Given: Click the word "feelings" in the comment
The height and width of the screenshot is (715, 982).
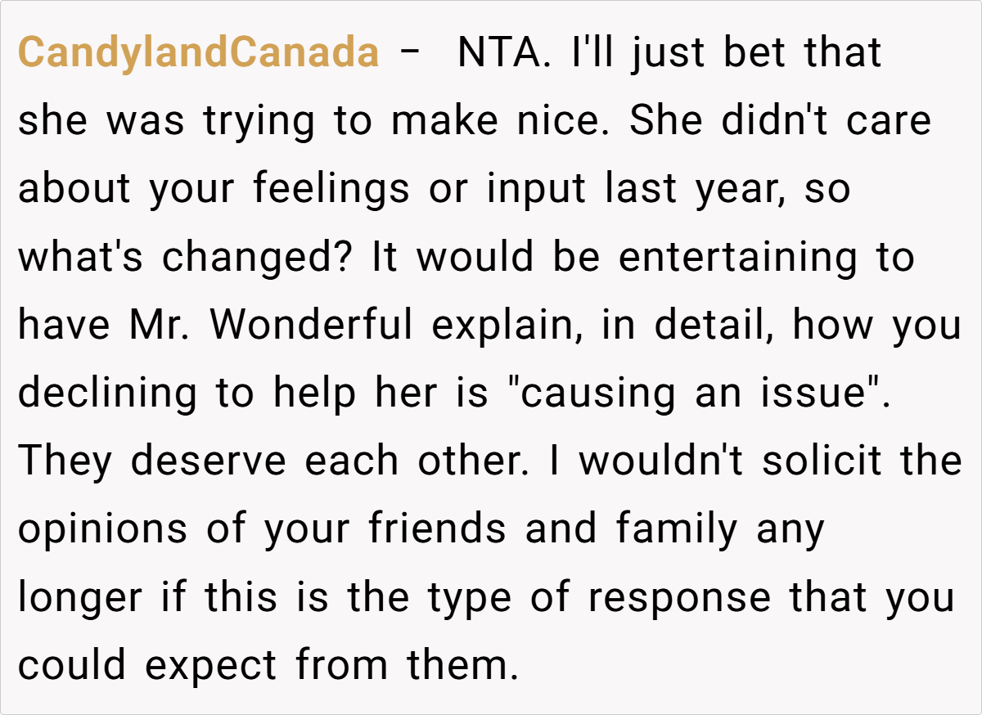Looking at the screenshot, I should [x=331, y=190].
